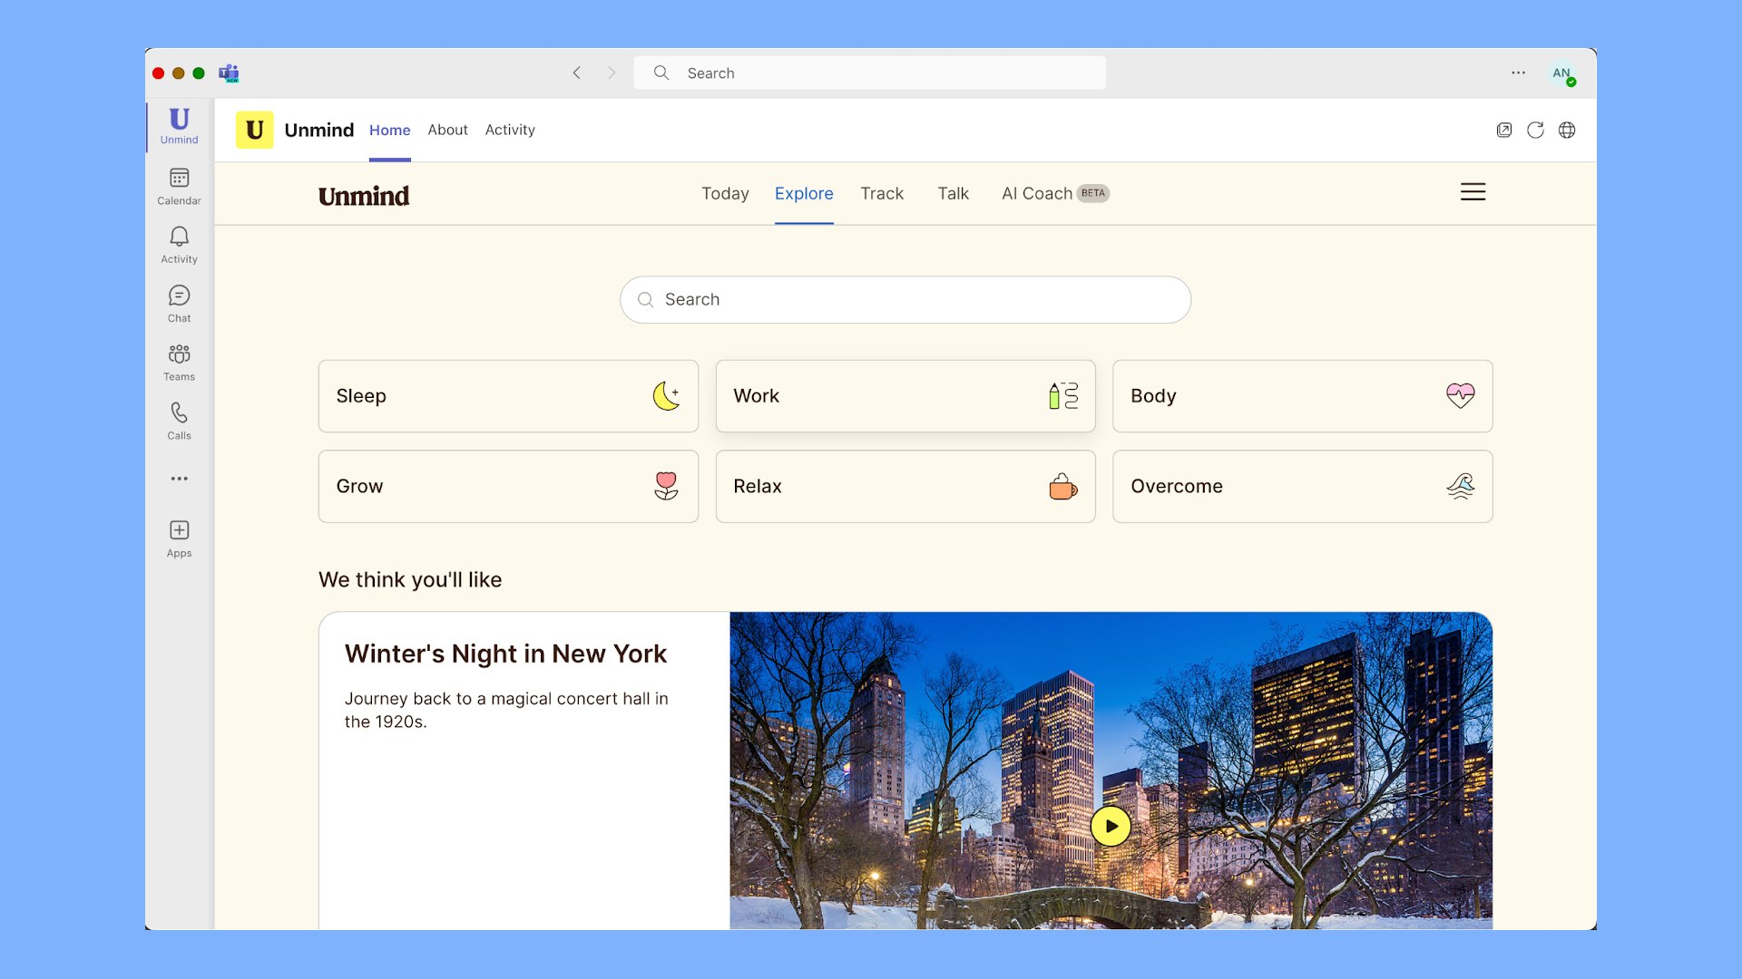
Task: Switch to the Track tab
Action: (882, 193)
